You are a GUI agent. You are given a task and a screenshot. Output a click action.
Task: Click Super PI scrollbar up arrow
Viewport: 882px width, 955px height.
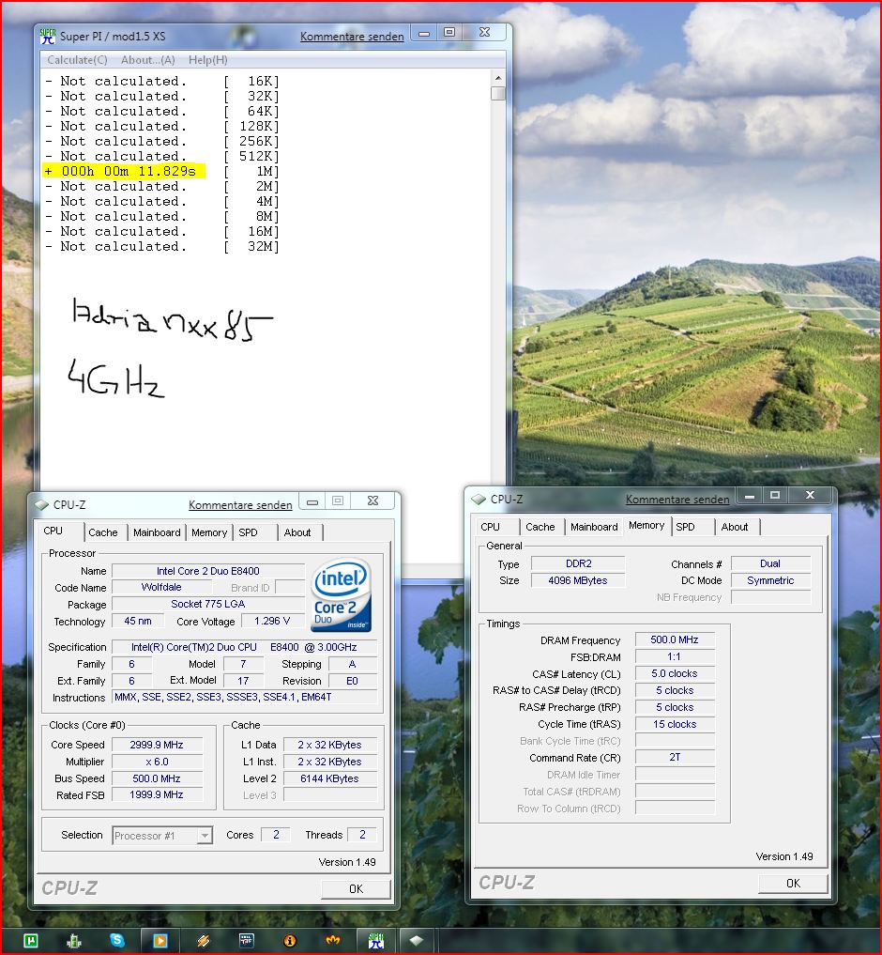point(498,78)
